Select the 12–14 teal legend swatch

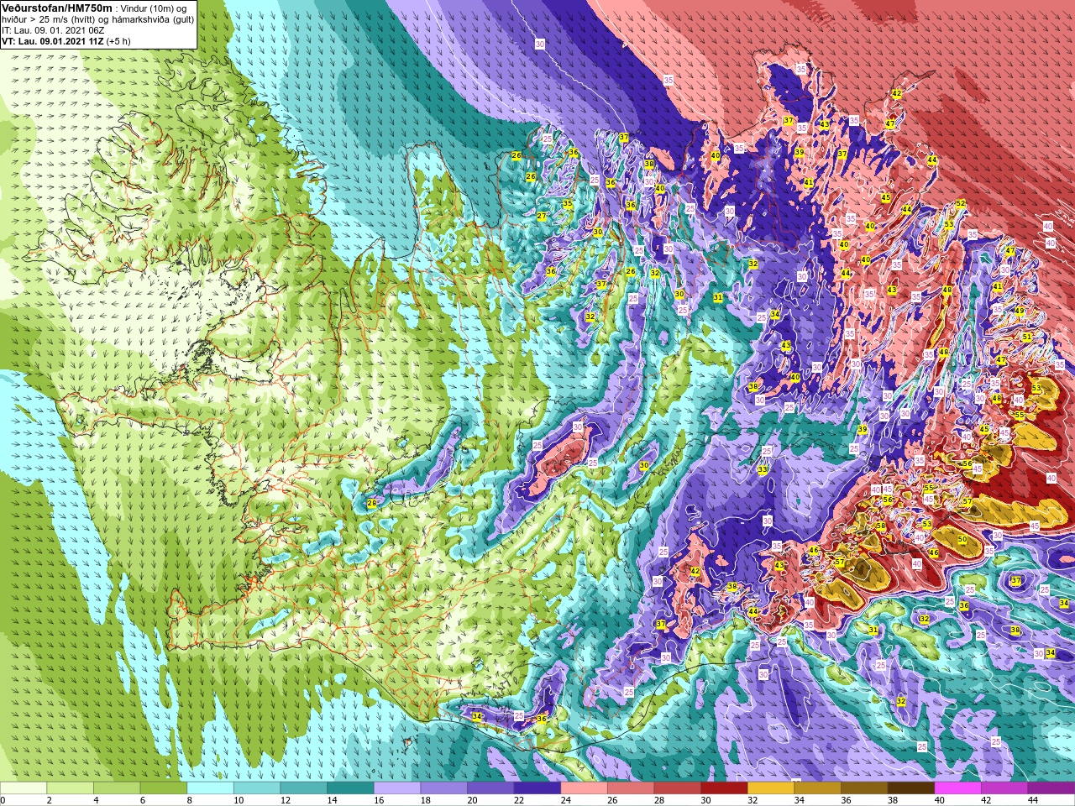304,788
